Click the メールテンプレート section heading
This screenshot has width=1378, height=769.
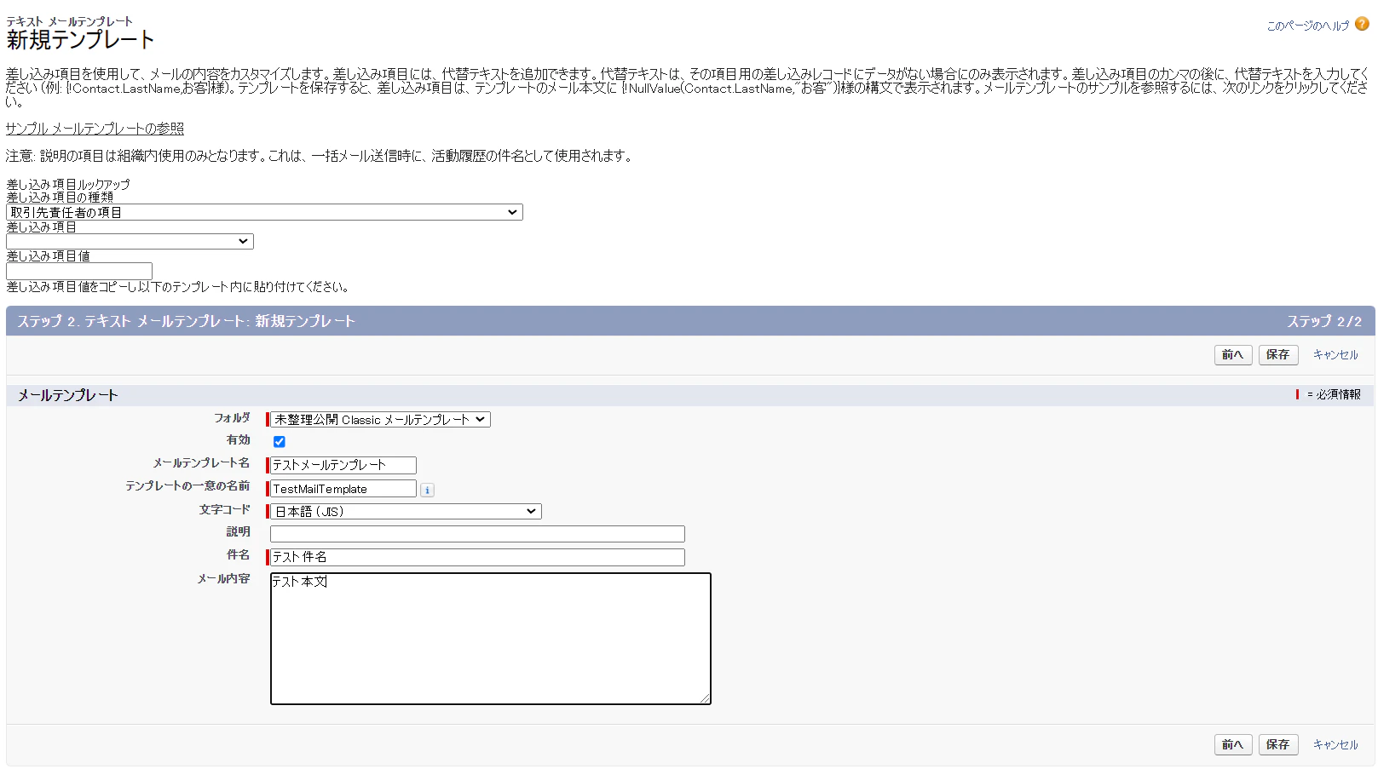point(68,395)
